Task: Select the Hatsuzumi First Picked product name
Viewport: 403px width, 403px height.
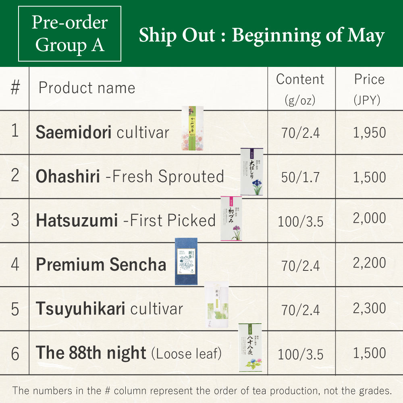Action: [126, 220]
